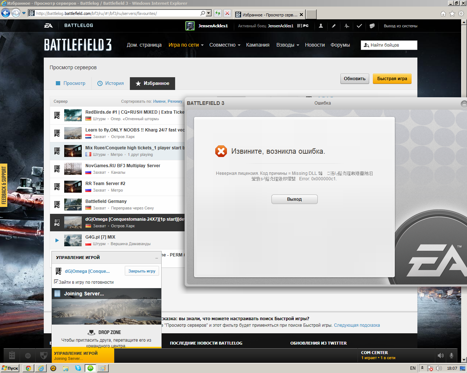467x373 pixels.
Task: Click 'Выход' button in error dialog
Action: [x=294, y=199]
